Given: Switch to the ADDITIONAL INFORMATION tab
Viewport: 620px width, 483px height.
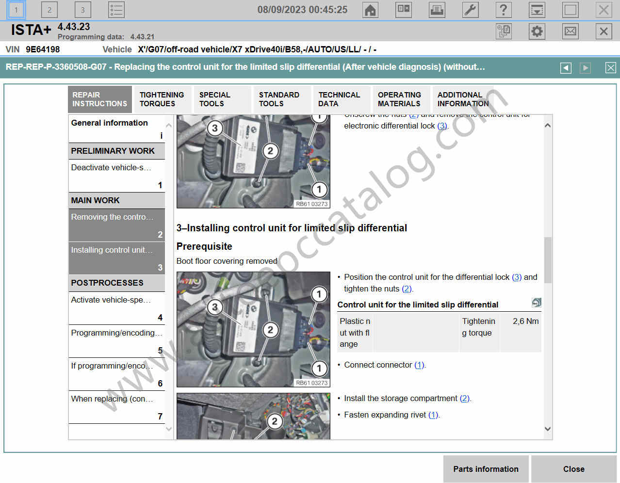Looking at the screenshot, I should point(462,99).
